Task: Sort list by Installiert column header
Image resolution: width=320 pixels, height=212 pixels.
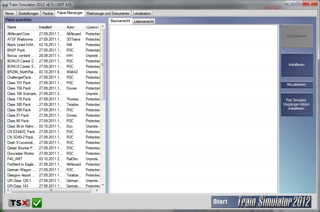Action: (51, 27)
